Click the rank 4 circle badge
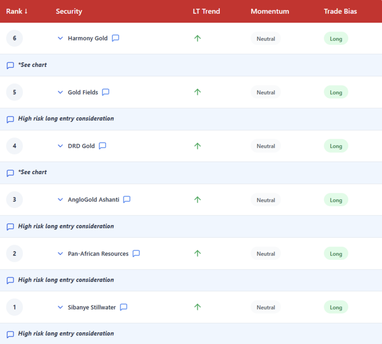The image size is (382, 344). point(15,146)
